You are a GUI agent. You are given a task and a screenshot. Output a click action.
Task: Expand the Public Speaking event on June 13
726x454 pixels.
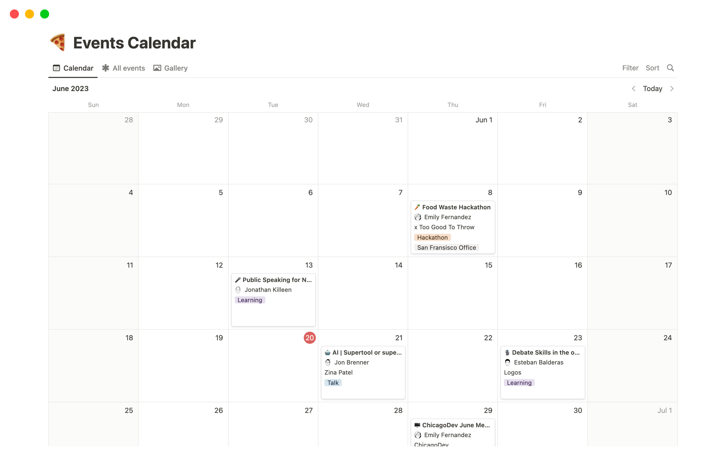(273, 279)
